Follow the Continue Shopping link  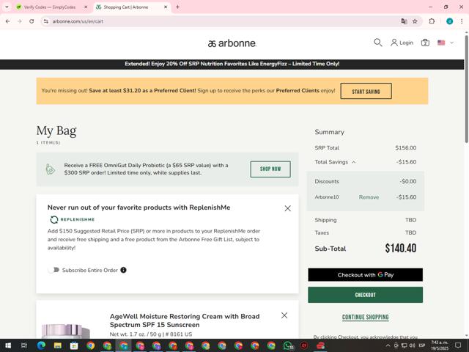[x=365, y=317]
